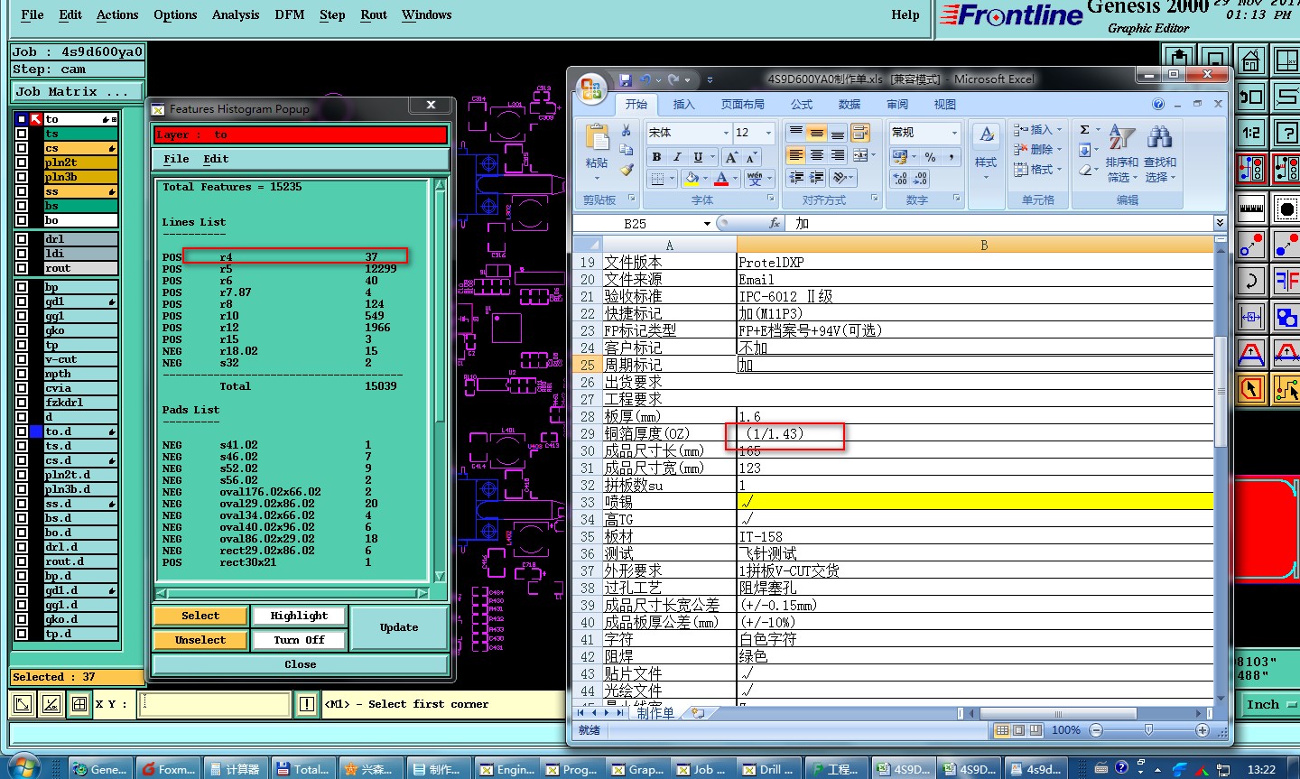Viewport: 1300px width, 779px height.
Task: Click the increase font size icon
Action: 731,157
